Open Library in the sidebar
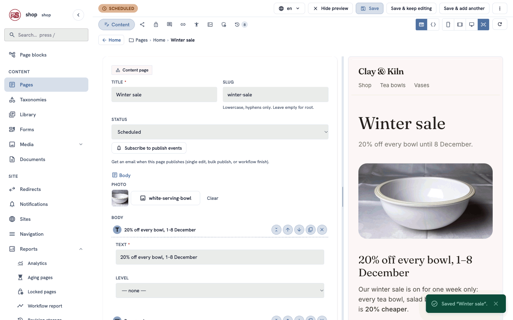 [46, 114]
